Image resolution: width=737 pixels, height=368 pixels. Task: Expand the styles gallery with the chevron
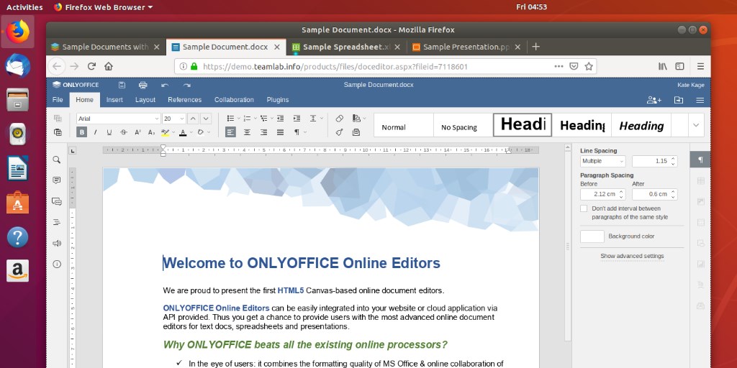pos(696,125)
